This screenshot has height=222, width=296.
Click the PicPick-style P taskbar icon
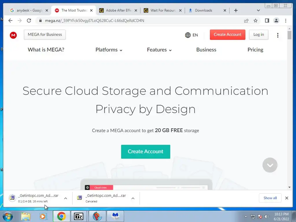tap(97, 216)
